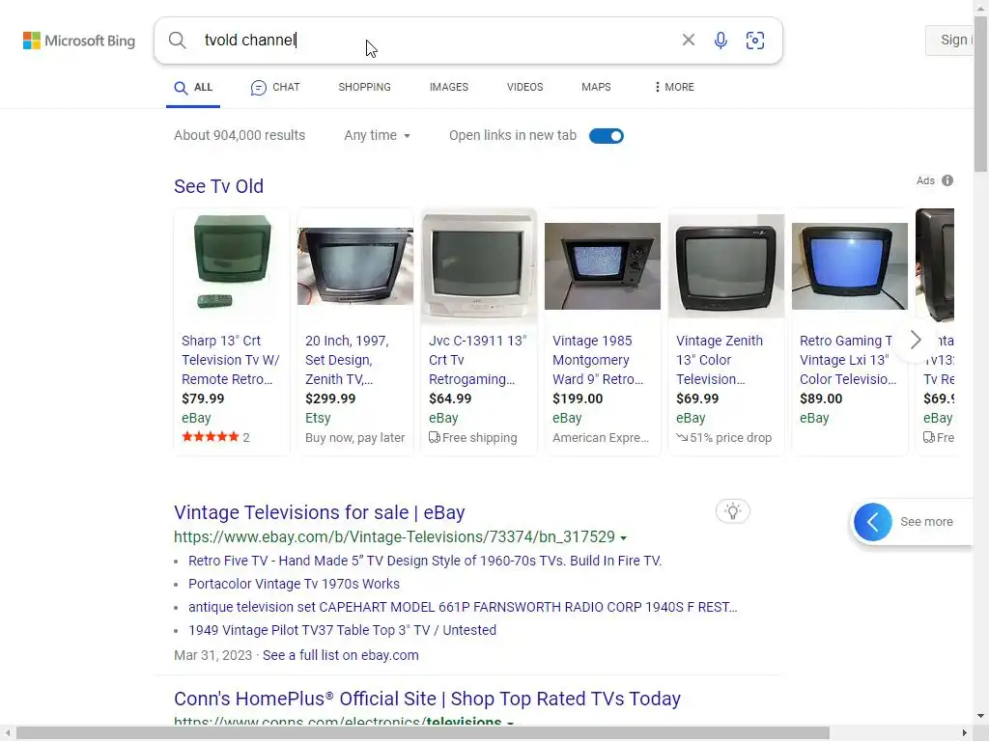Expand the eBay URL dropdown arrow
This screenshot has height=741, width=989.
[623, 538]
